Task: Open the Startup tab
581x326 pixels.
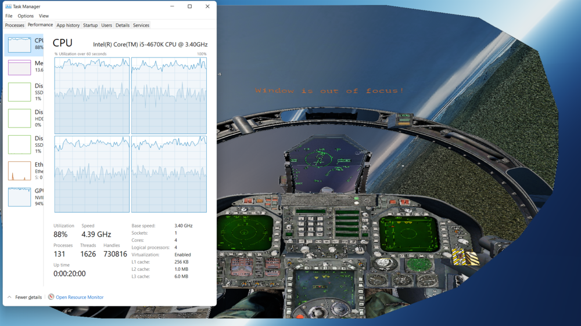Action: [x=90, y=25]
